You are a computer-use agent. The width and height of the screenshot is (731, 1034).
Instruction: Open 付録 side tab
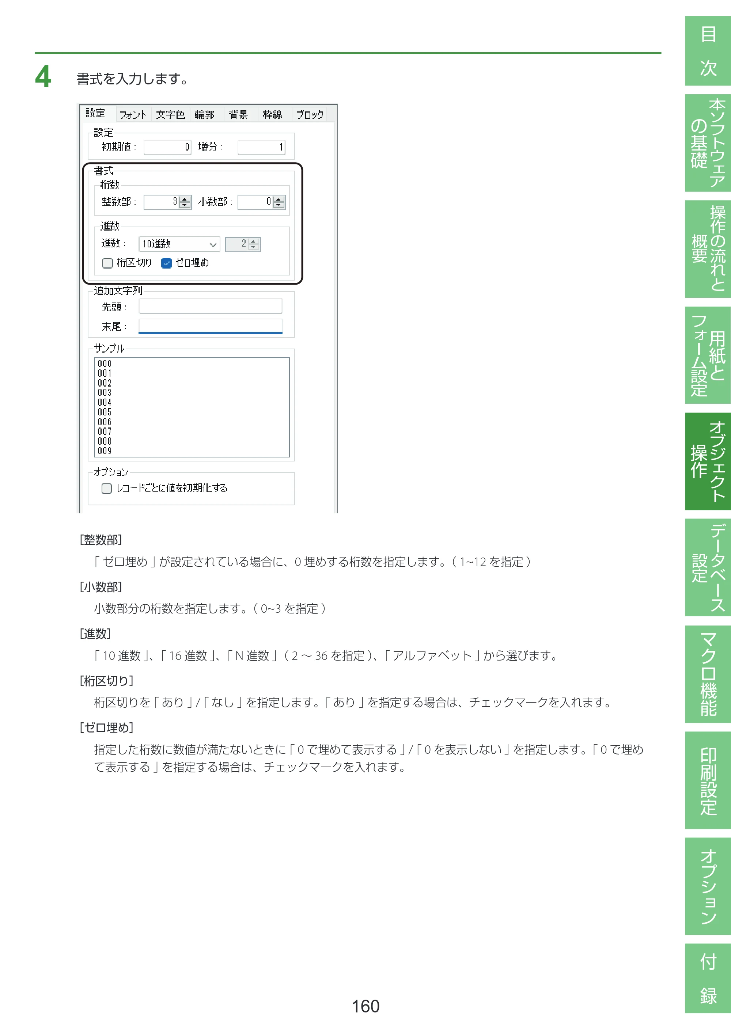[708, 978]
